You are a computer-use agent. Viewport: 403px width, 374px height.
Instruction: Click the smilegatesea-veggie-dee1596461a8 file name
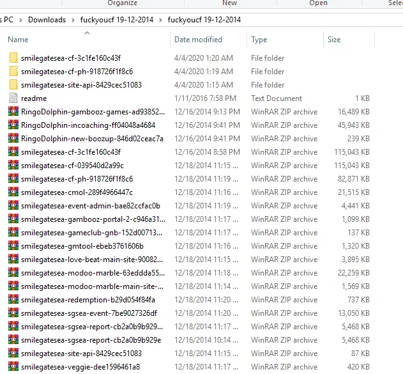[x=80, y=367]
